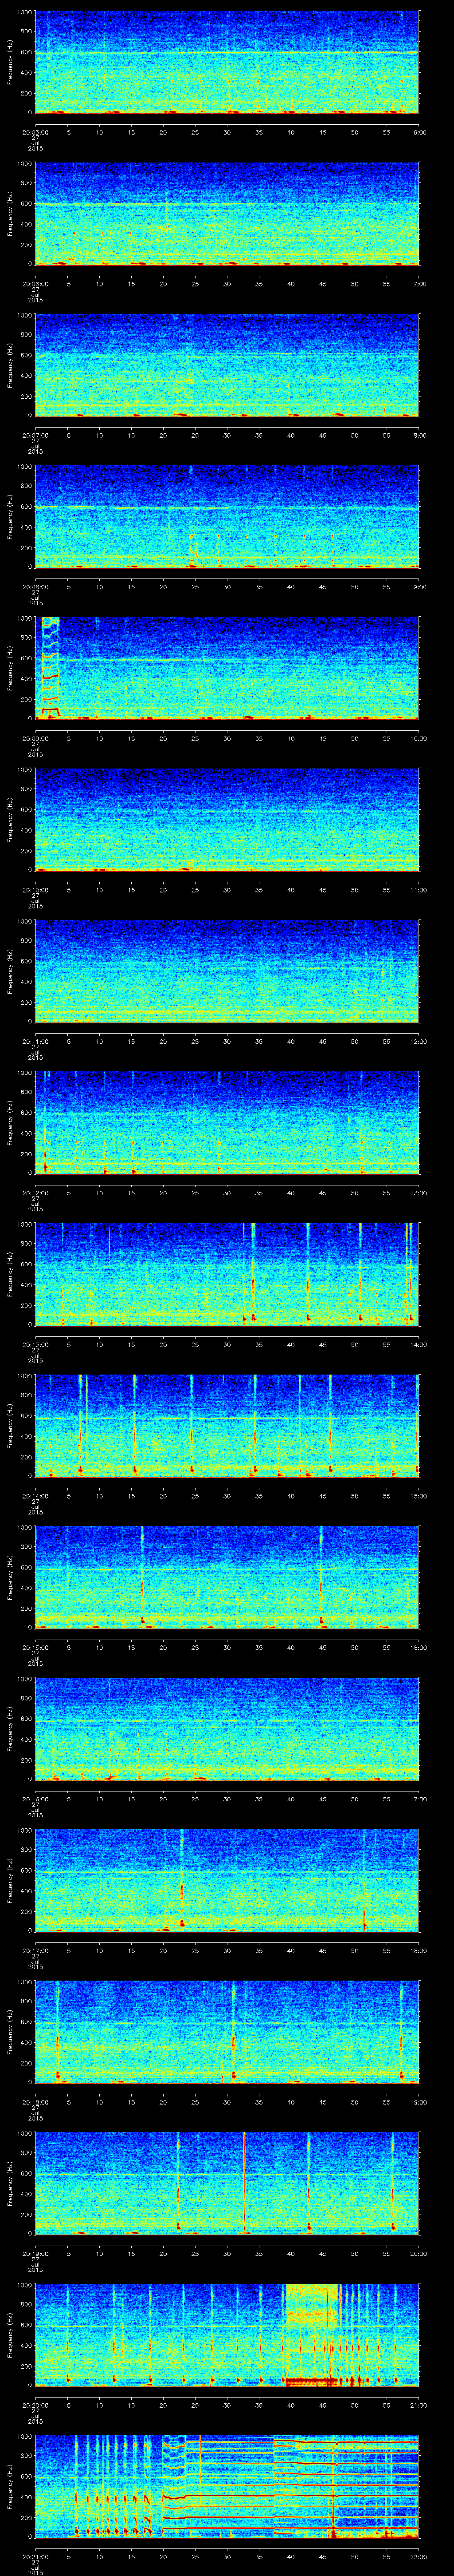Select the 20:08:00 start time label

[x=35, y=586]
